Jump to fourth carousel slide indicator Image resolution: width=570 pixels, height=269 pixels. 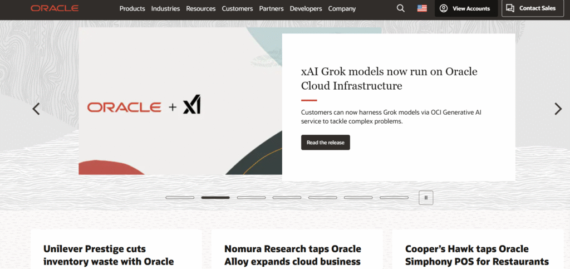[287, 198]
